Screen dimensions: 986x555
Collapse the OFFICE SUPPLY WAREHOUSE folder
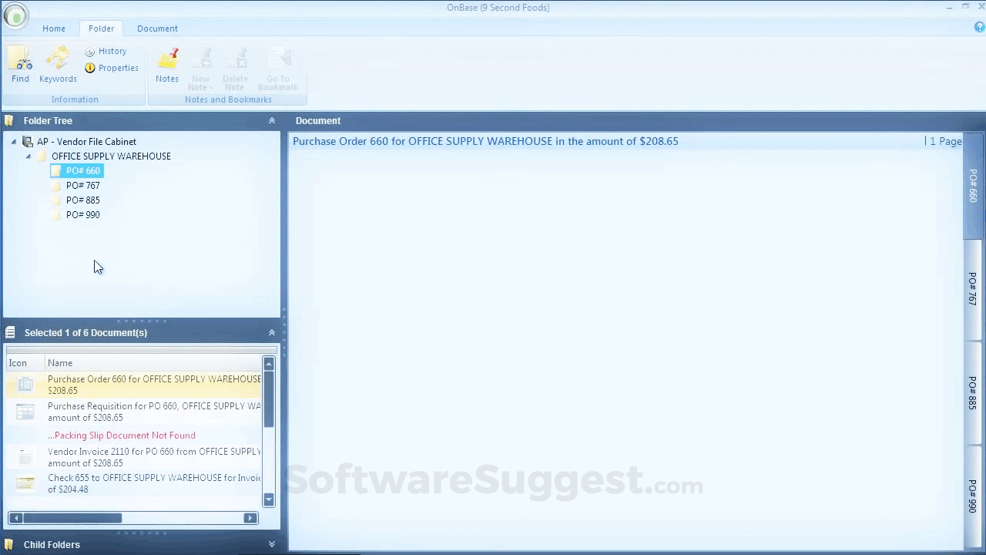click(x=28, y=156)
